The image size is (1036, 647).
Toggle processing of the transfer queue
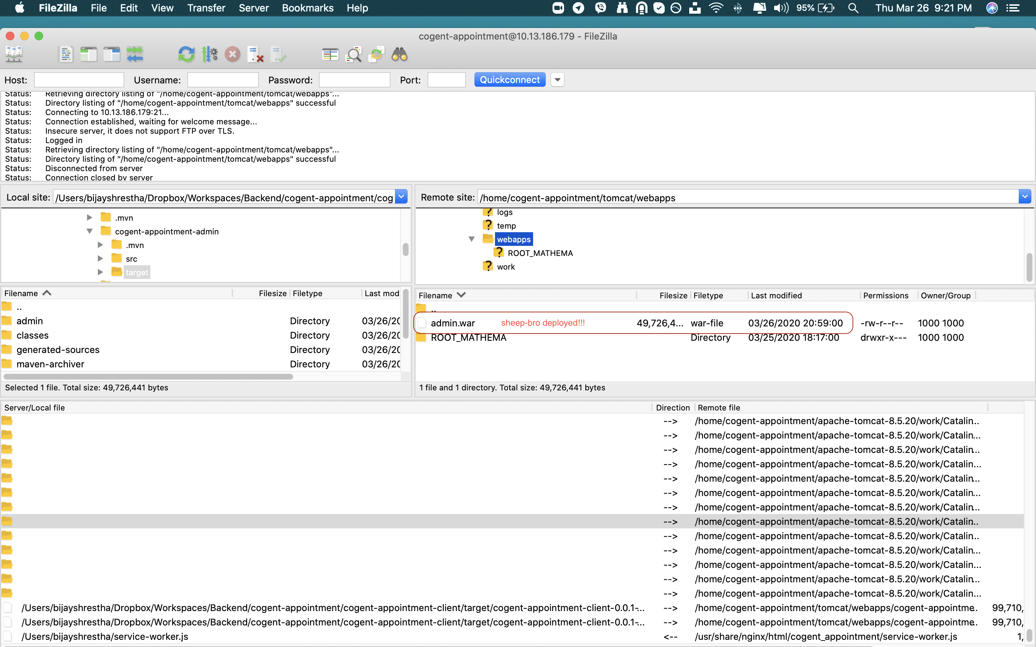(x=210, y=54)
